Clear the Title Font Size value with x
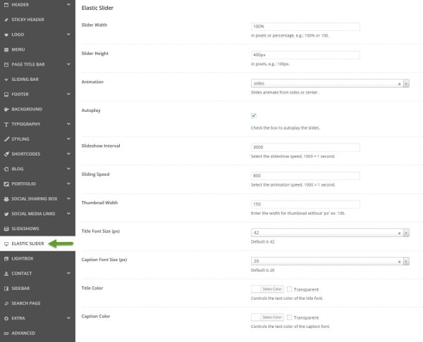423x342 pixels. pyautogui.click(x=399, y=233)
